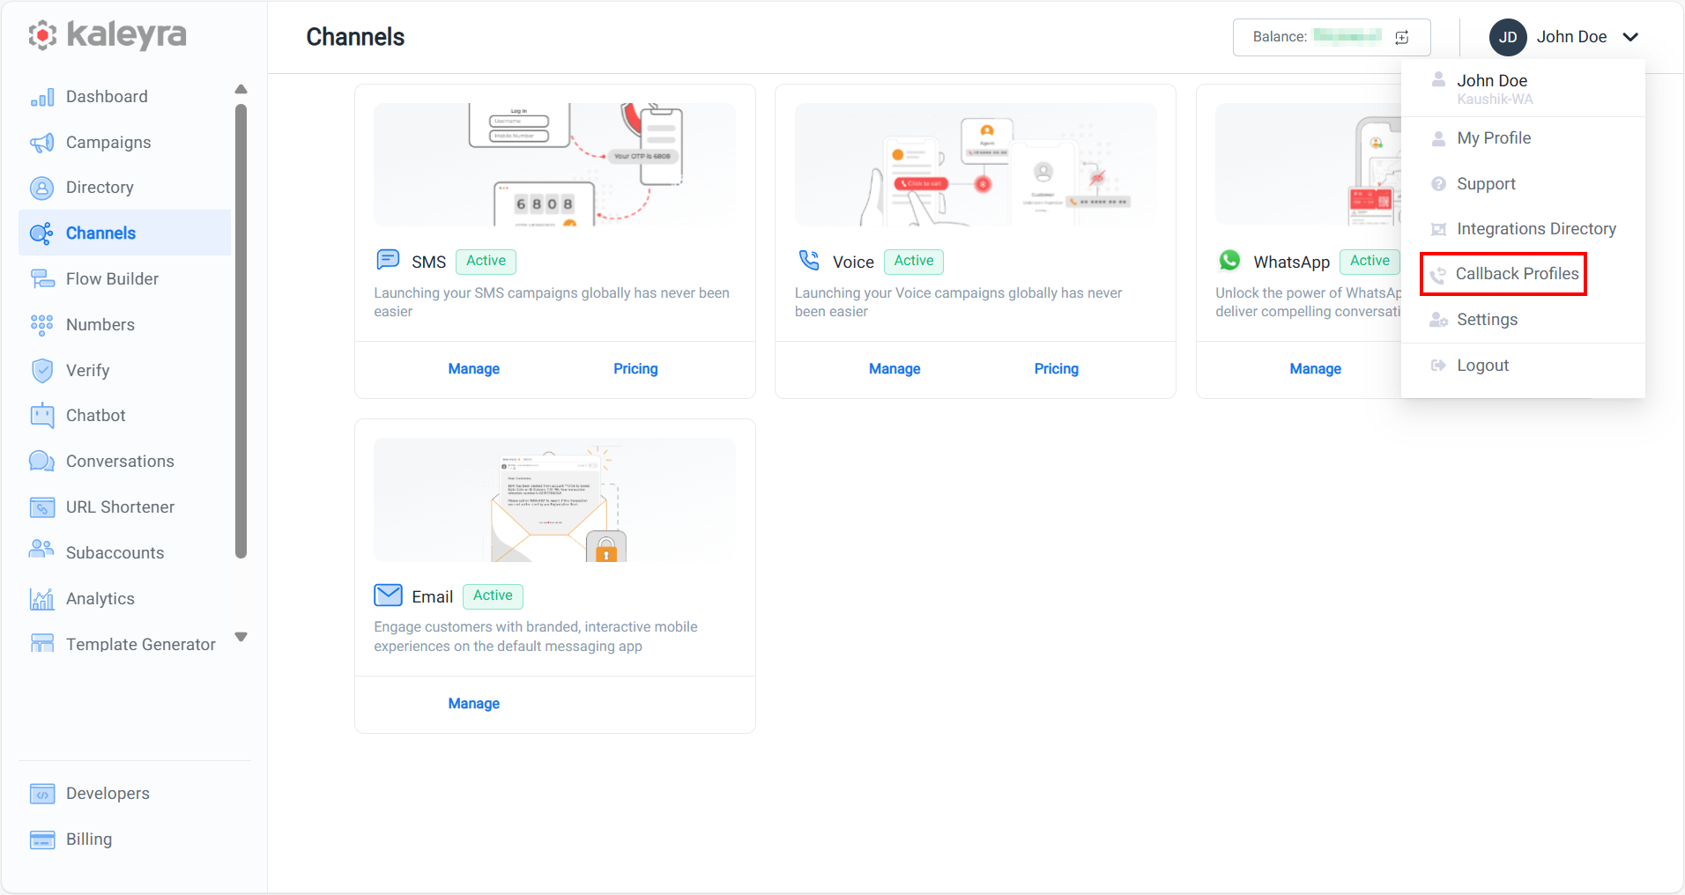Click the Logout exit icon
The width and height of the screenshot is (1685, 895).
click(x=1438, y=366)
